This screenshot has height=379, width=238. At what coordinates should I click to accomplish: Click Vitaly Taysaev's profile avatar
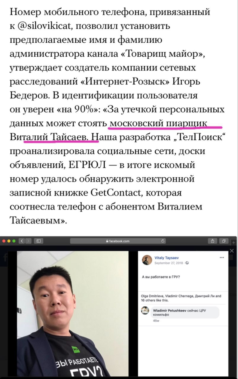[147, 260]
